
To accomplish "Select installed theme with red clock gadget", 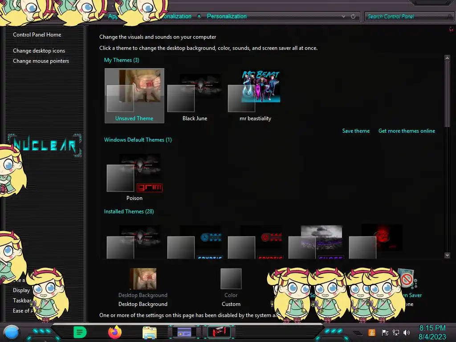I will point(255,242).
